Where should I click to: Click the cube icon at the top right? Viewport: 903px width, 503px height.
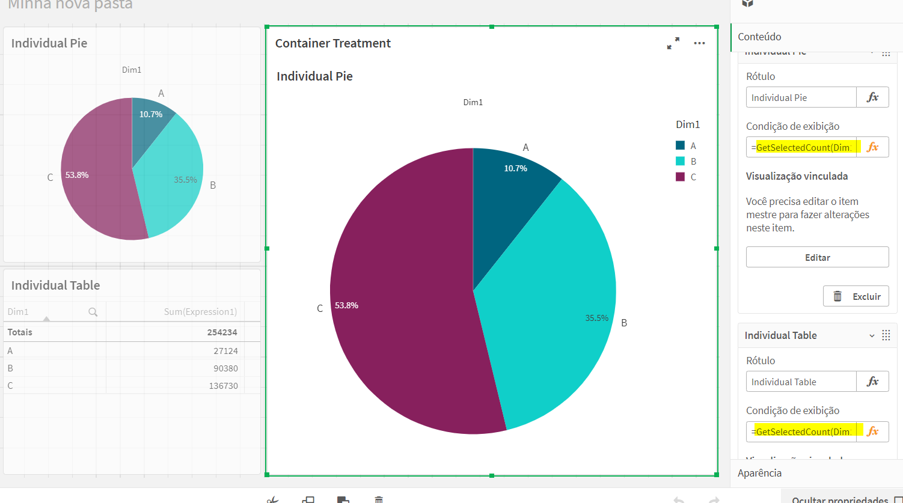tap(747, 4)
